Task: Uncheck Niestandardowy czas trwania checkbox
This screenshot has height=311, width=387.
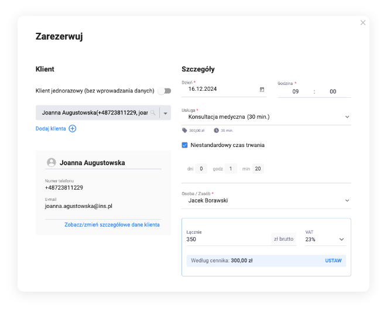Action: 185,145
